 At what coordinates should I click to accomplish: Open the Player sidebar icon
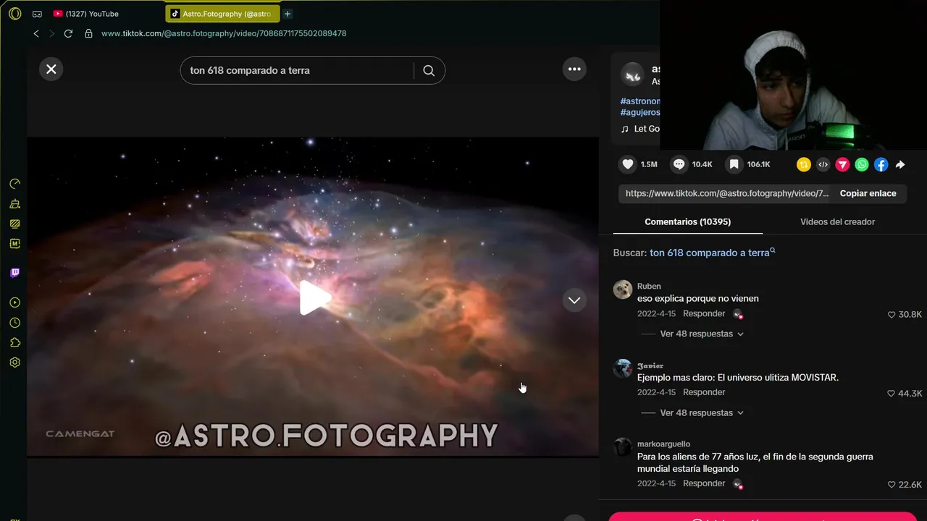tap(14, 302)
